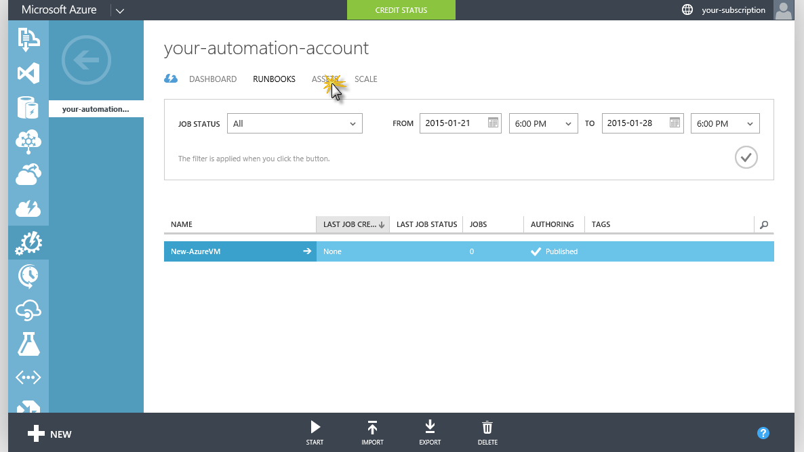Viewport: 804px width, 452px height.
Task: Click the FROM date field 2015-01-21
Action: (460, 123)
